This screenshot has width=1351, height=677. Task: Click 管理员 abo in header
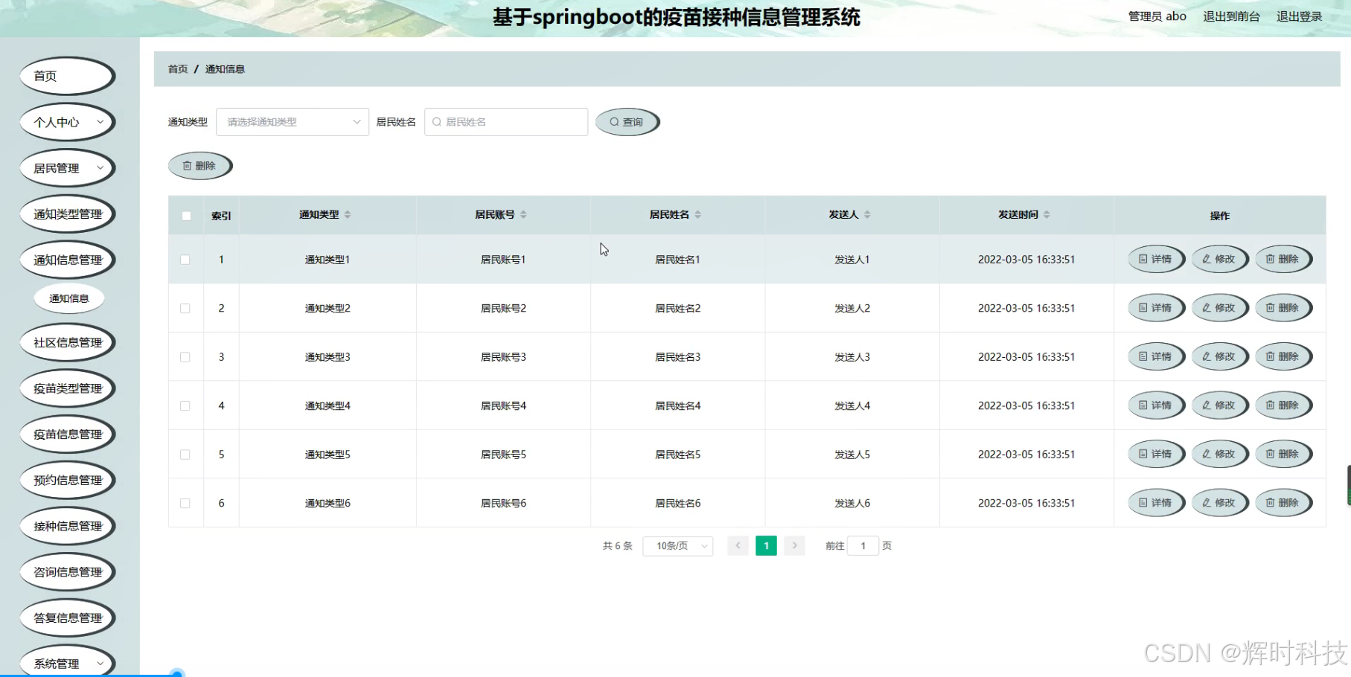pyautogui.click(x=1157, y=16)
